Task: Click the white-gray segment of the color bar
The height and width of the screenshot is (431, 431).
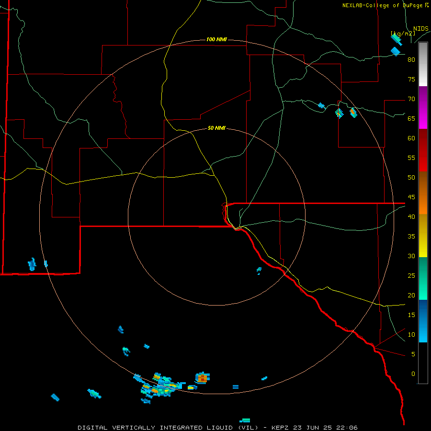Action: (x=423, y=64)
